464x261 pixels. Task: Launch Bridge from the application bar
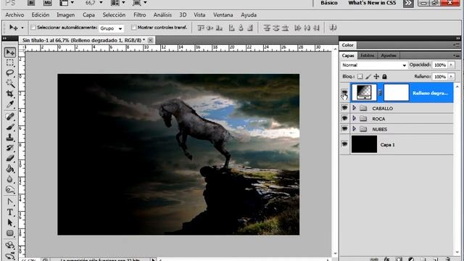tap(31, 3)
